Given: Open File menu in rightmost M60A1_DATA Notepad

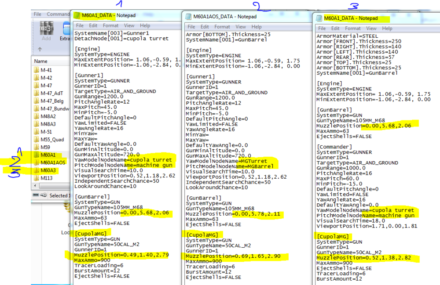Looking at the screenshot, I should [x=322, y=28].
